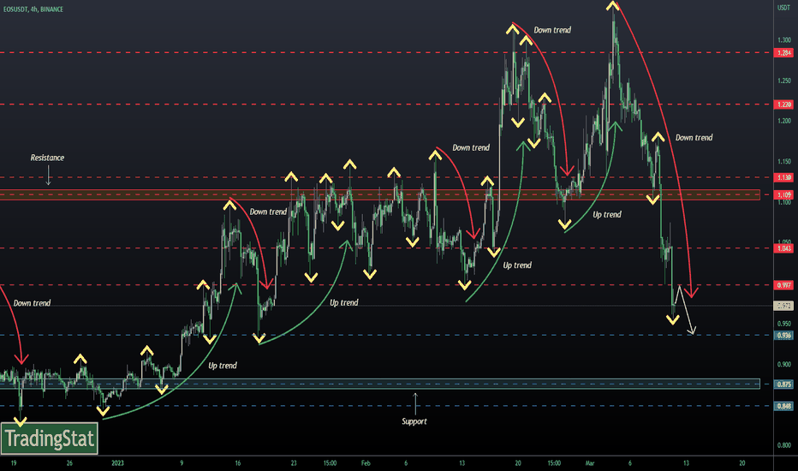
Task: Click the 2023 label on time axis
Action: click(117, 462)
